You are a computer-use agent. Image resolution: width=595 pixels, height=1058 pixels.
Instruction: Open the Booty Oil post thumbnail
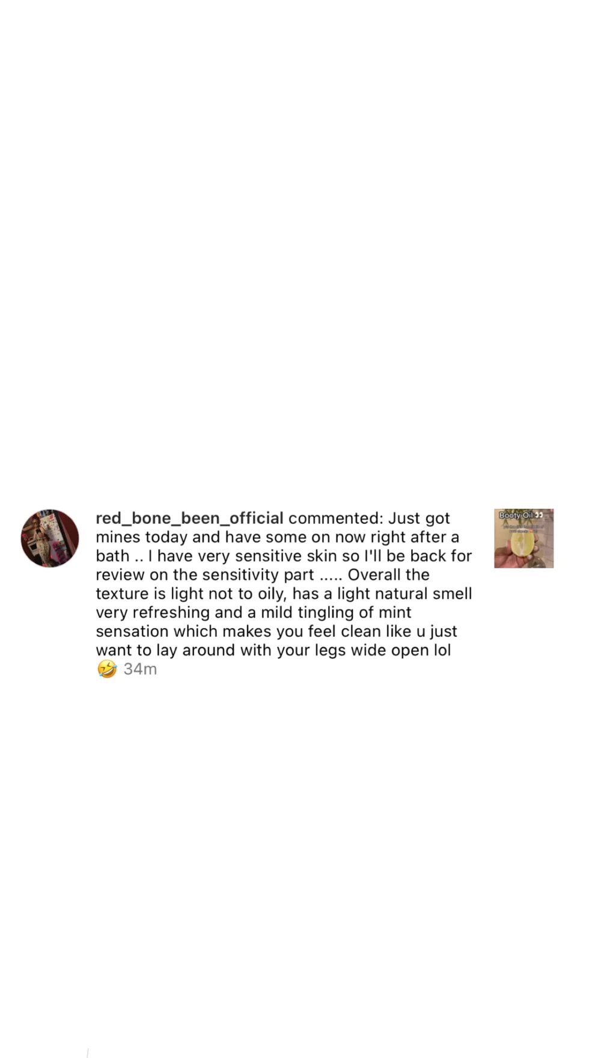pos(523,538)
